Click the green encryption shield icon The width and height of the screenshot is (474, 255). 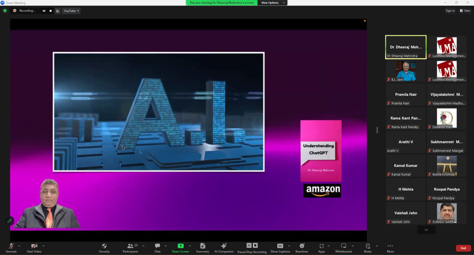pos(5,11)
